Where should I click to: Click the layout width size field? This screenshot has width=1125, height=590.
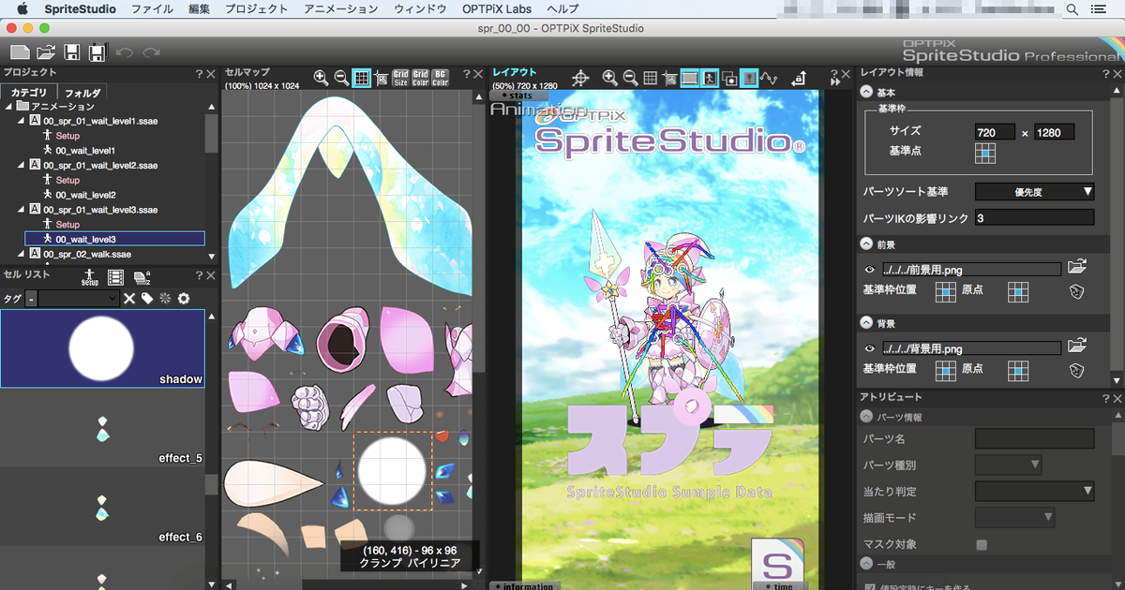(x=995, y=133)
